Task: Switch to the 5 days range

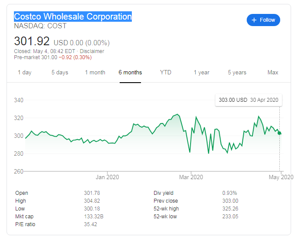Action: tap(60, 73)
